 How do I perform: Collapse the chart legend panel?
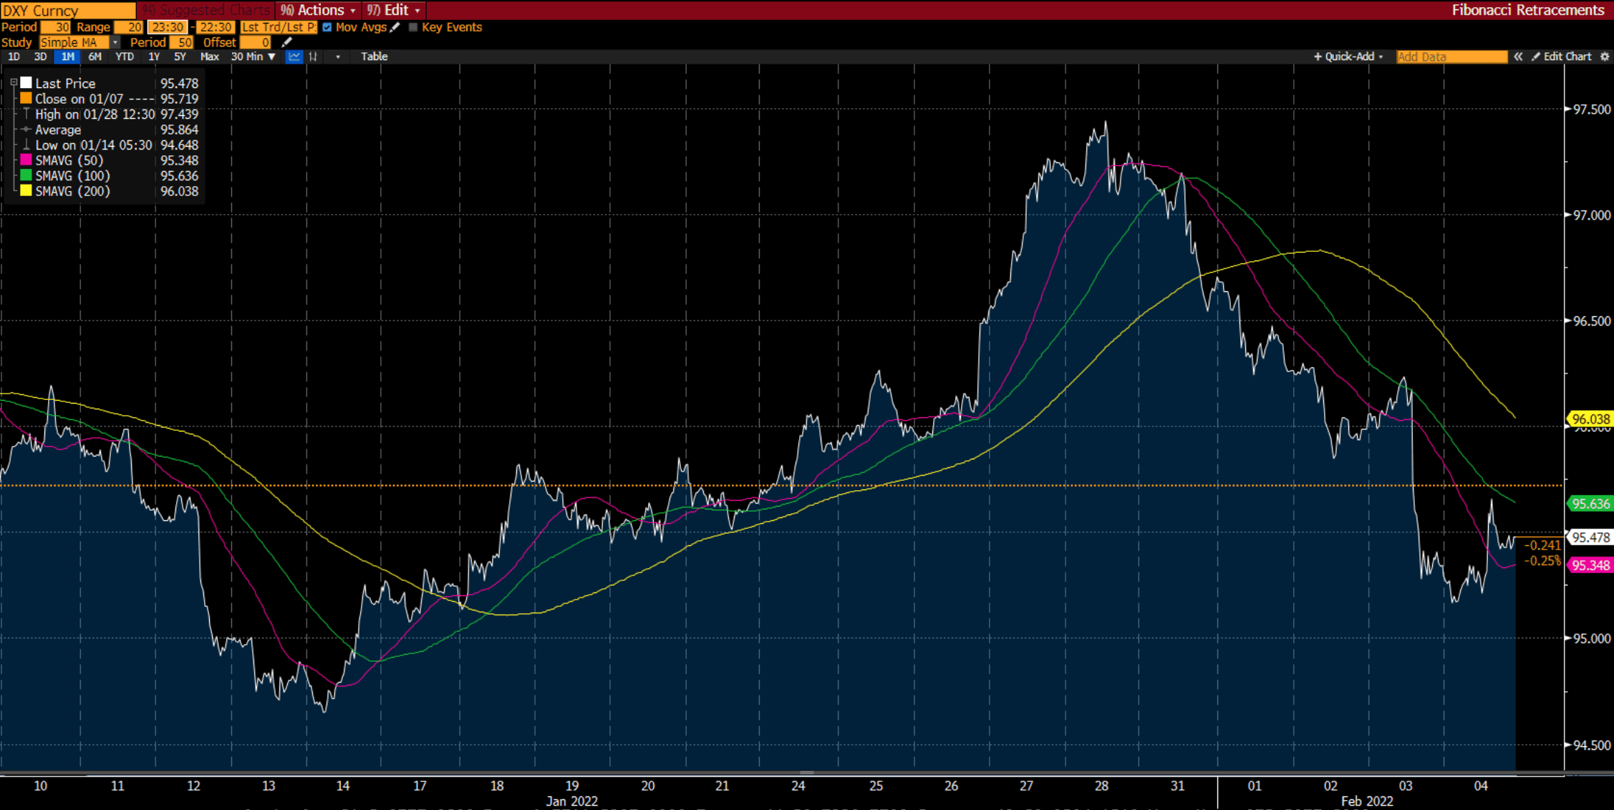pyautogui.click(x=13, y=82)
